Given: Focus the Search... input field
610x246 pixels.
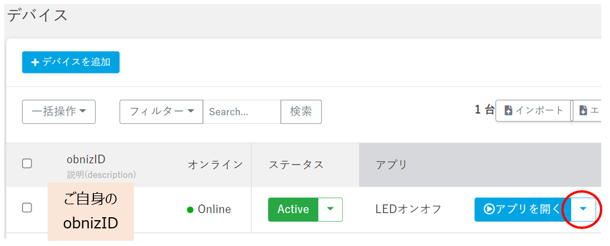Looking at the screenshot, I should [241, 112].
